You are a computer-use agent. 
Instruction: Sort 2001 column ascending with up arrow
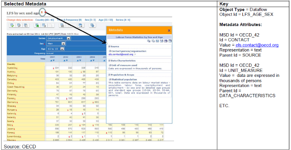click(x=51, y=60)
